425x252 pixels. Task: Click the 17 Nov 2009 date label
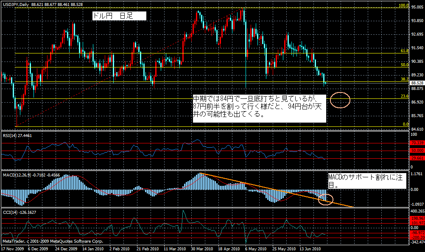pos(12,249)
